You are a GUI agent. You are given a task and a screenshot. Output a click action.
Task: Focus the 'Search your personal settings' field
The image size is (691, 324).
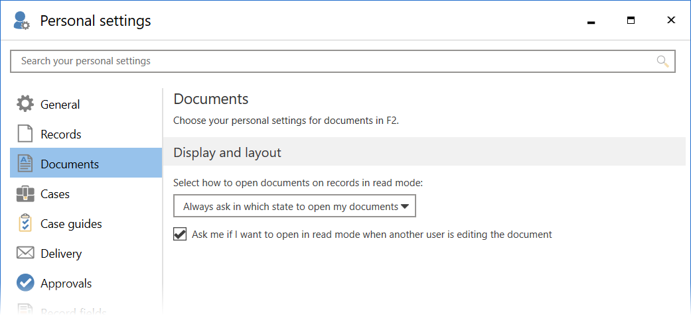[x=343, y=61]
